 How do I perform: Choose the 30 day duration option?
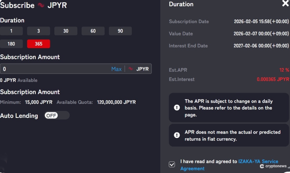tap(66, 31)
